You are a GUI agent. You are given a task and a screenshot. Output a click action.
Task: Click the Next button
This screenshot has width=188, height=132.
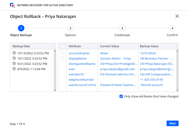pyautogui.click(x=172, y=123)
